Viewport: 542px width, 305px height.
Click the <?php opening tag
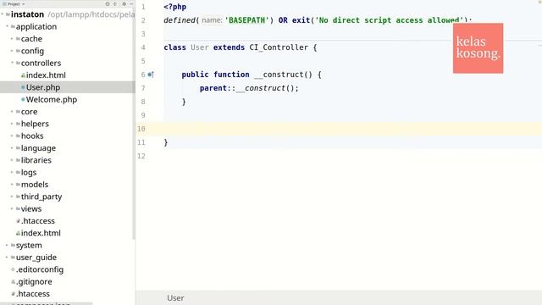(x=175, y=7)
